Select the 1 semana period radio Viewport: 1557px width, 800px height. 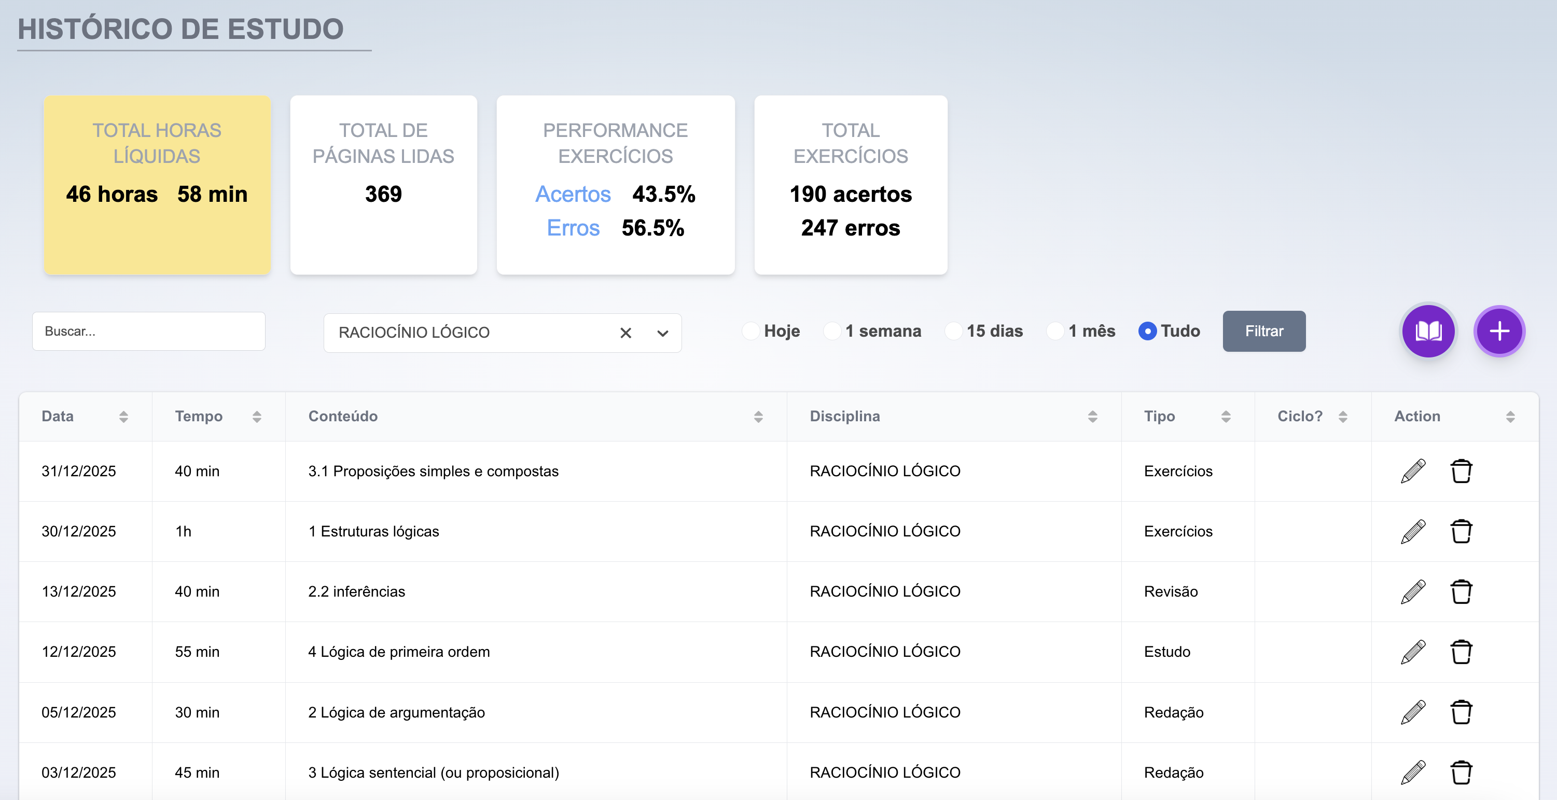[832, 332]
